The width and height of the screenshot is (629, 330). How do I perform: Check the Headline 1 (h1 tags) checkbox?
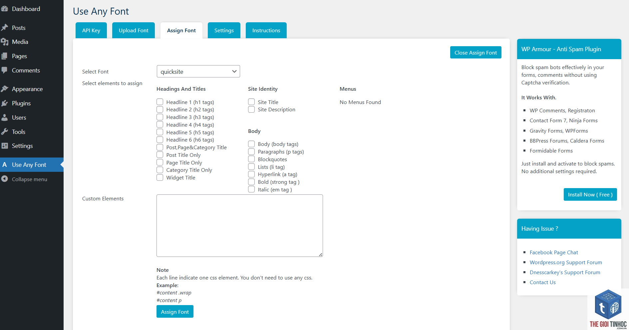[x=160, y=102]
